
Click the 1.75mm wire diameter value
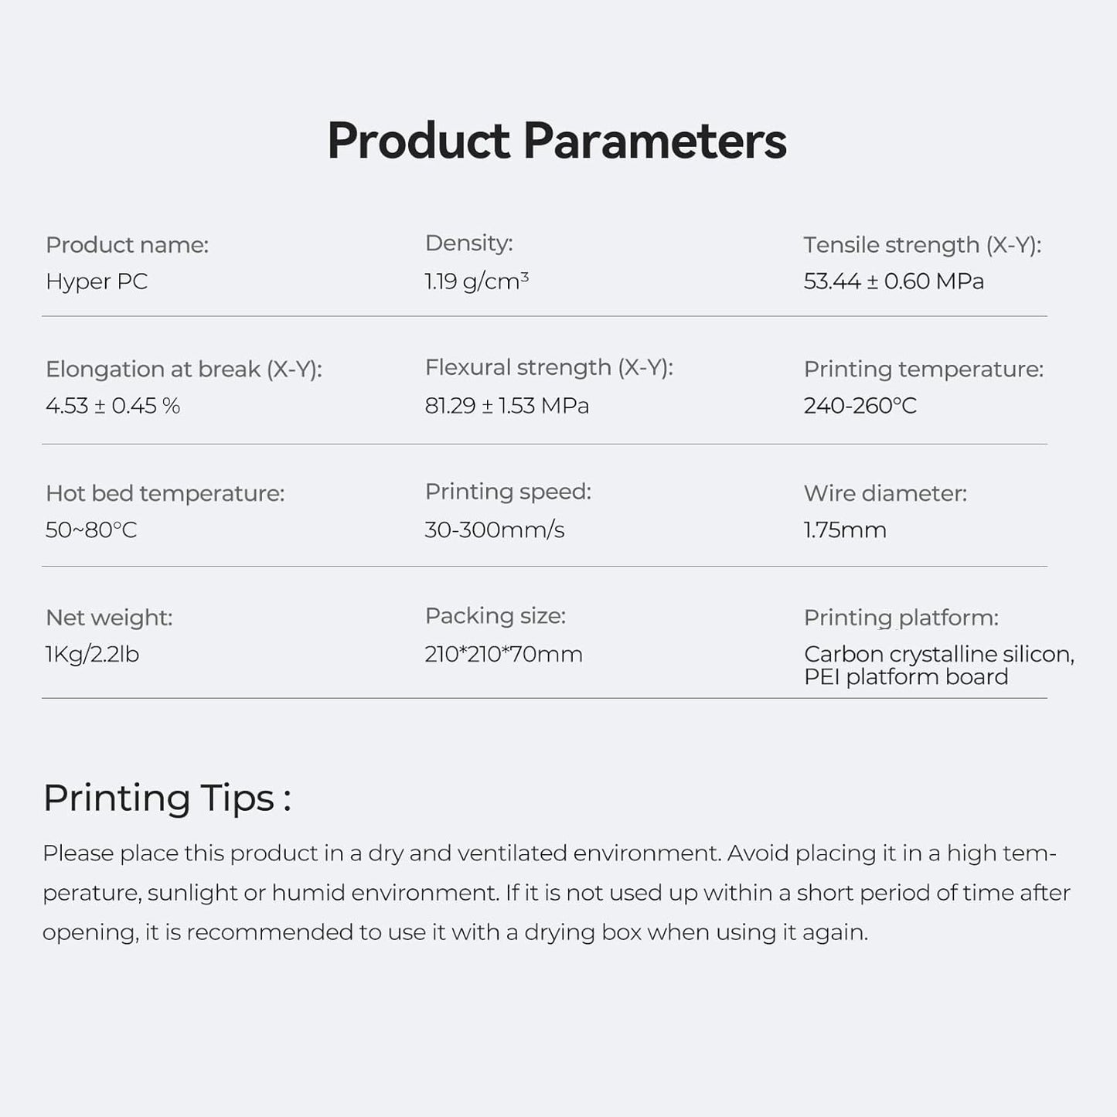click(845, 530)
